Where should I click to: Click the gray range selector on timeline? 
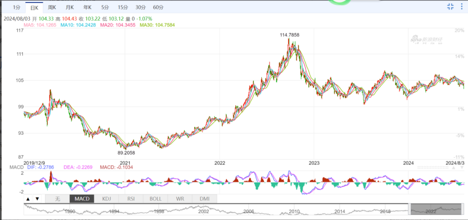tap(435, 209)
